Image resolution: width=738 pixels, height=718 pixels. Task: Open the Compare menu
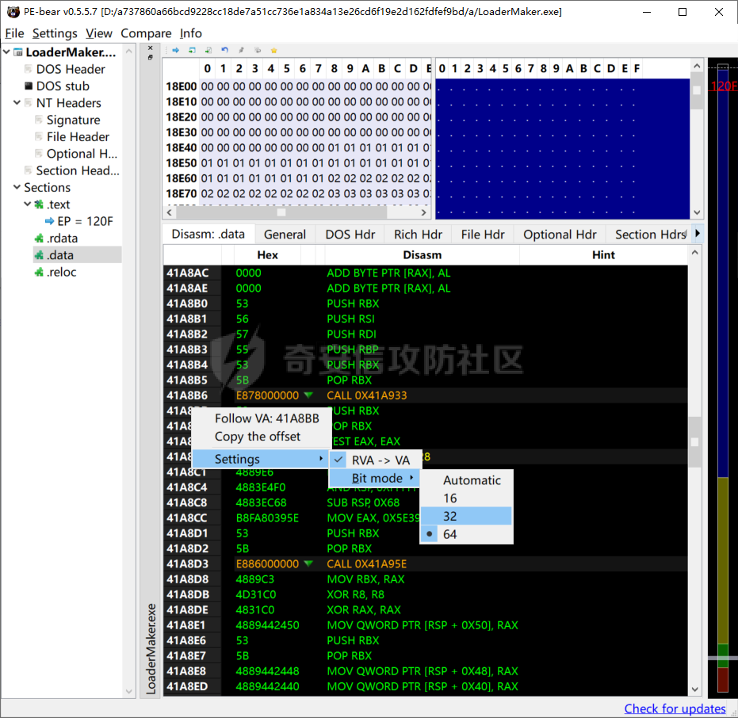coord(146,33)
